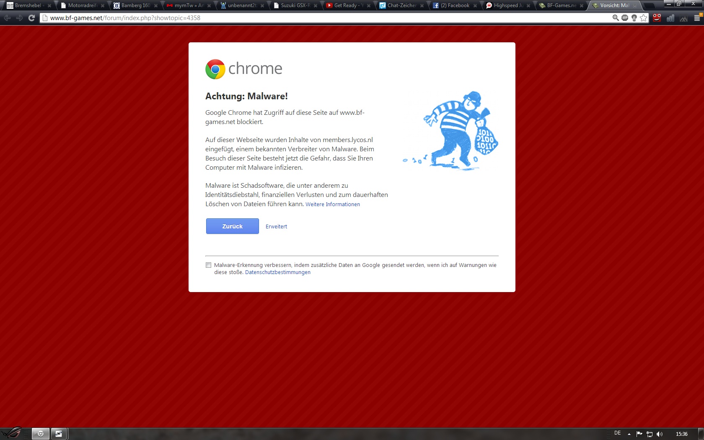Open the Datenschutzbestimmungen link
The width and height of the screenshot is (704, 440).
277,272
